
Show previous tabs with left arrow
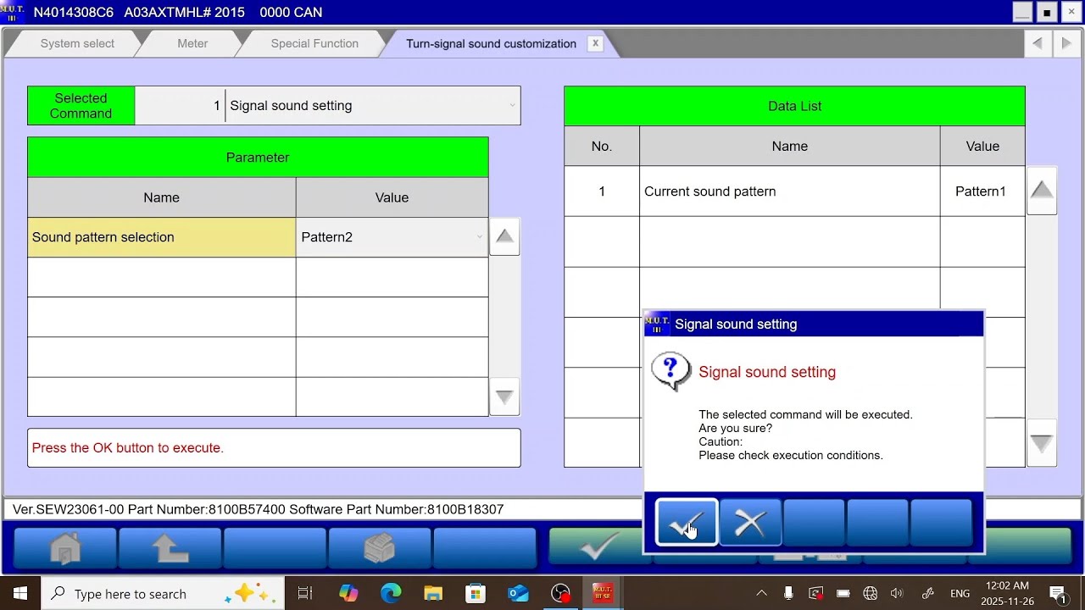[1037, 43]
